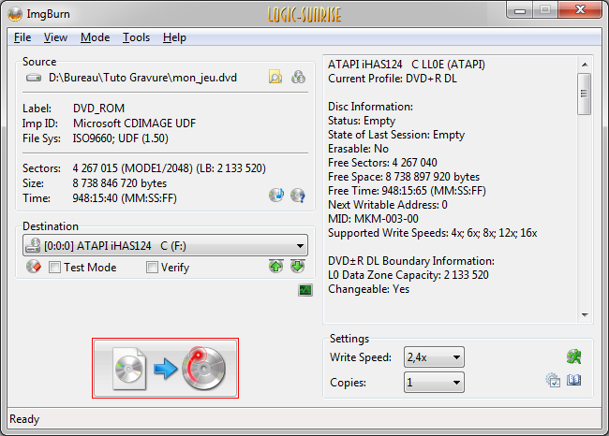Open the View menu
This screenshot has width=609, height=436.
coord(55,37)
